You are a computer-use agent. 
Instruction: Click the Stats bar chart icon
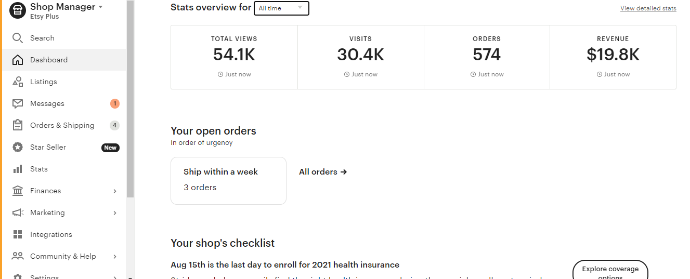(x=18, y=169)
